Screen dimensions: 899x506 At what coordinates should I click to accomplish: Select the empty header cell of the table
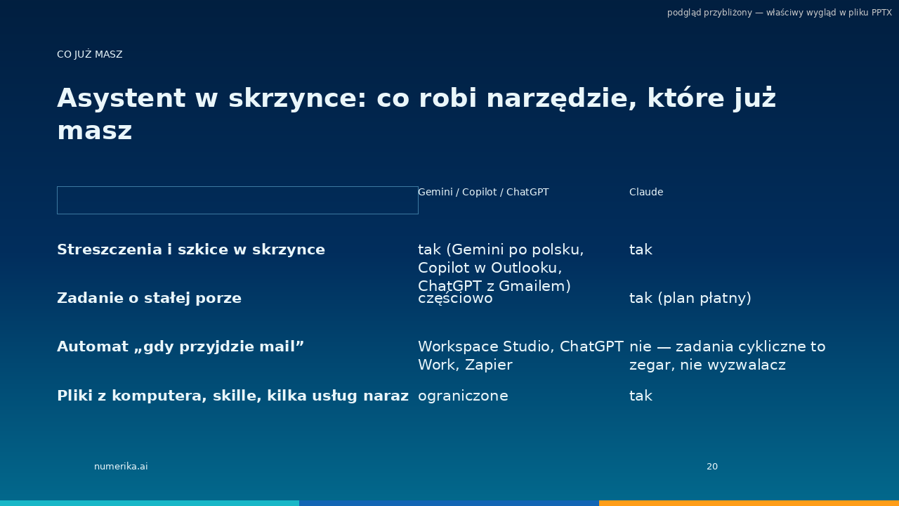(x=237, y=200)
